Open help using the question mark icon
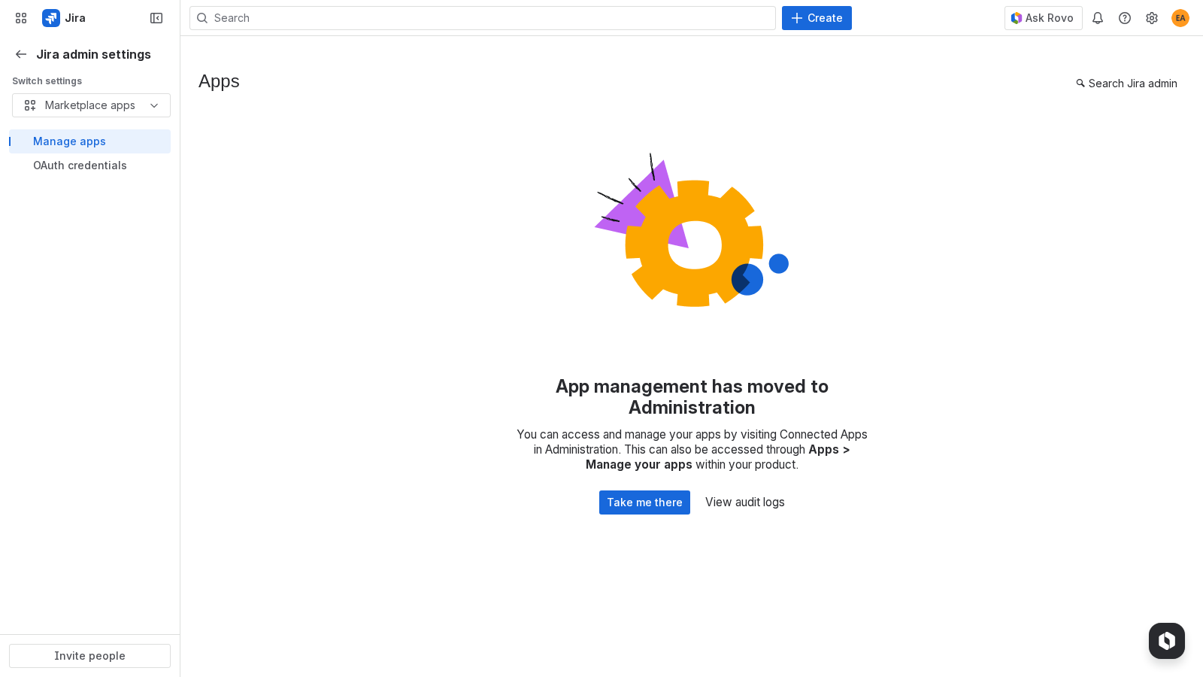 click(1125, 18)
